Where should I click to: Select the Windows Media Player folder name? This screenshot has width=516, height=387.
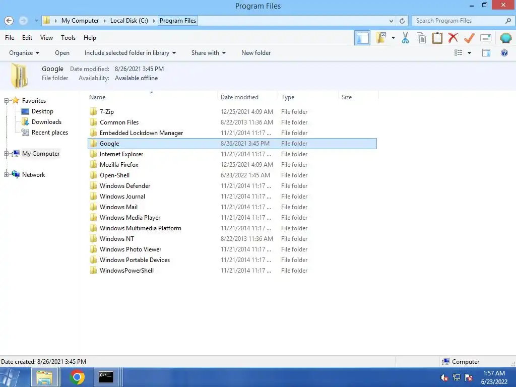[x=130, y=218]
